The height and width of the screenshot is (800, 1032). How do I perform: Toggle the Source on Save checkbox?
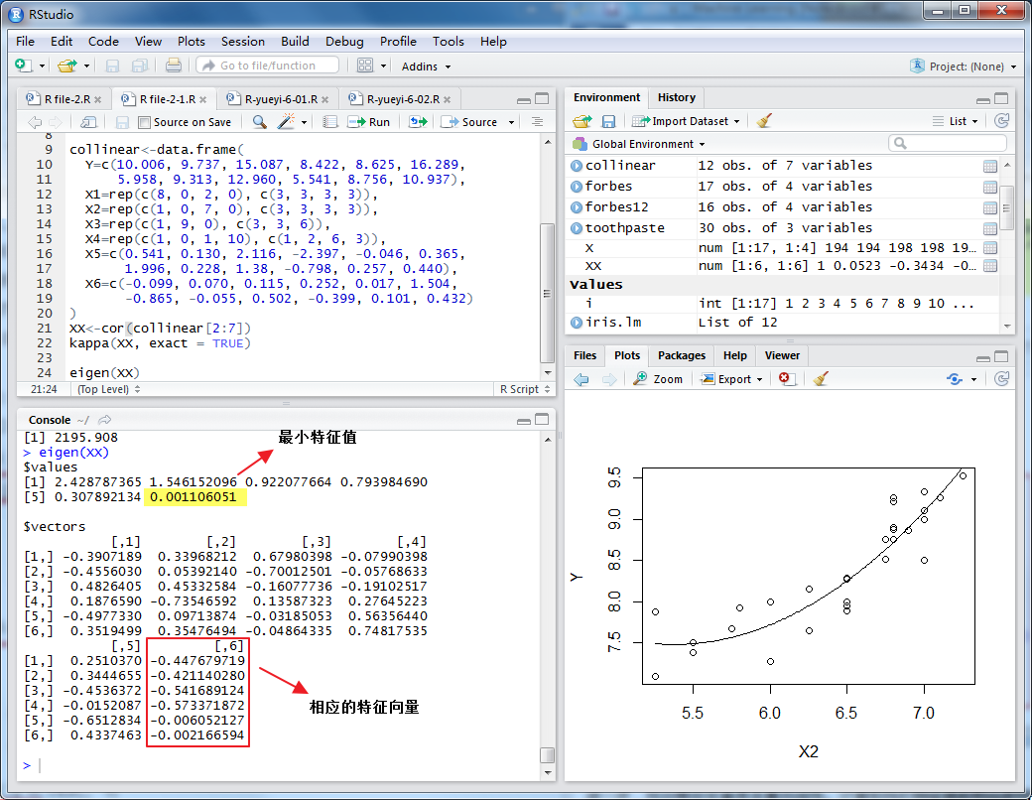click(145, 122)
